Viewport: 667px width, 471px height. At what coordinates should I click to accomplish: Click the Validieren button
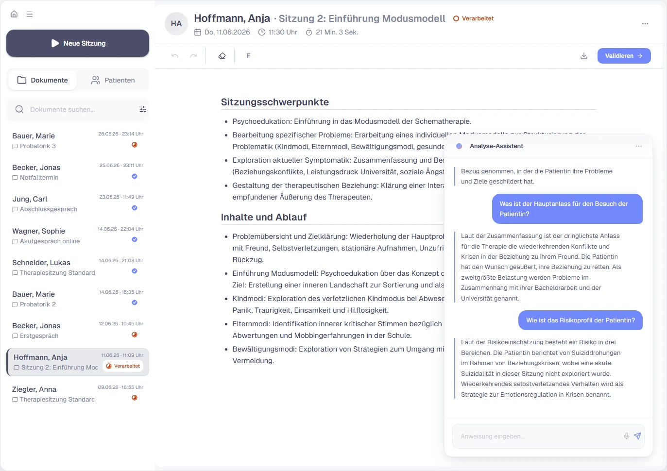[624, 56]
